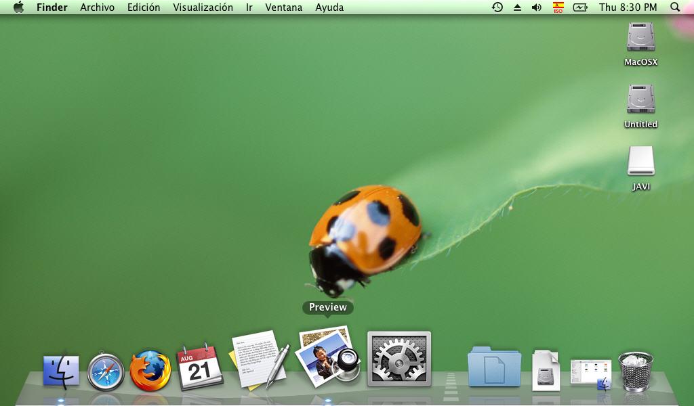The width and height of the screenshot is (694, 406).
Task: Open the volume control in menu bar
Action: pos(537,7)
